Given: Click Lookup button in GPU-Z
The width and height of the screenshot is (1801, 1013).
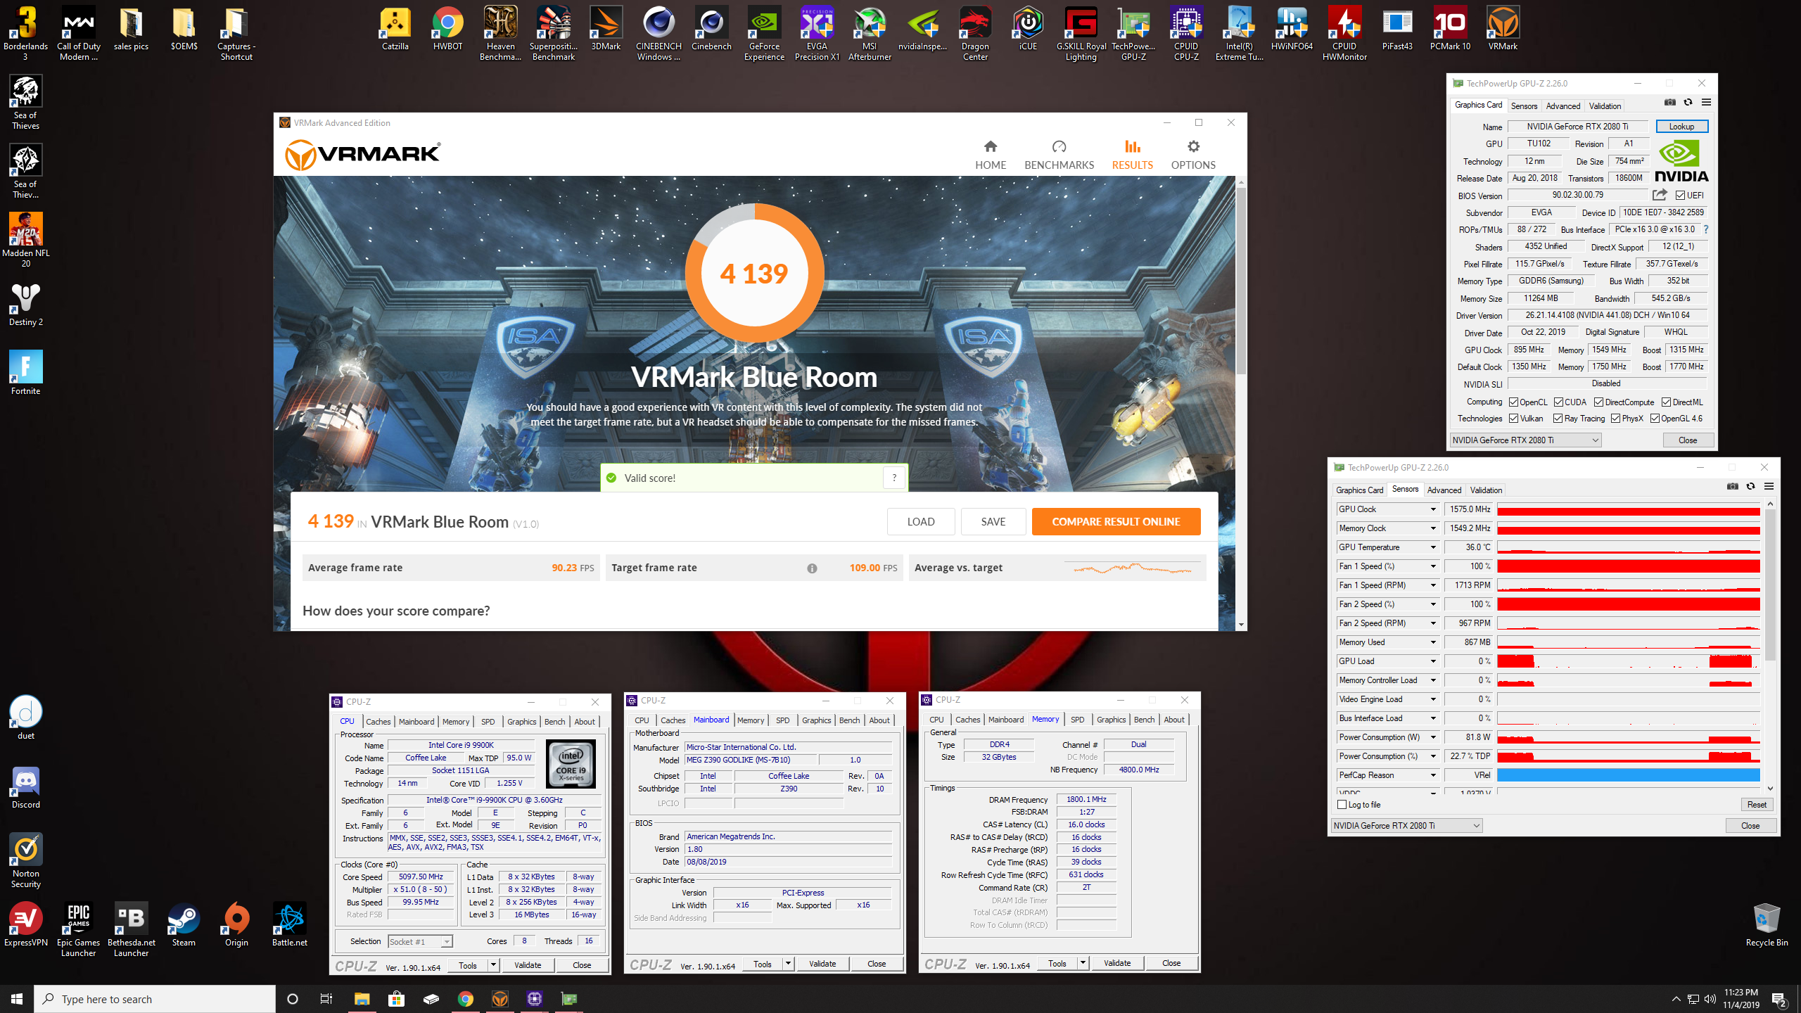Looking at the screenshot, I should (x=1681, y=127).
